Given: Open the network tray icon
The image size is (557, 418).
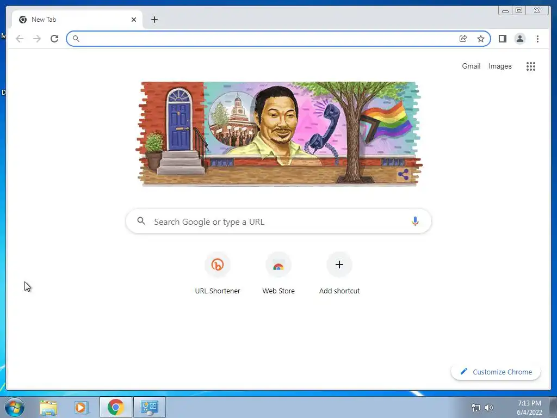Looking at the screenshot, I should 475,408.
